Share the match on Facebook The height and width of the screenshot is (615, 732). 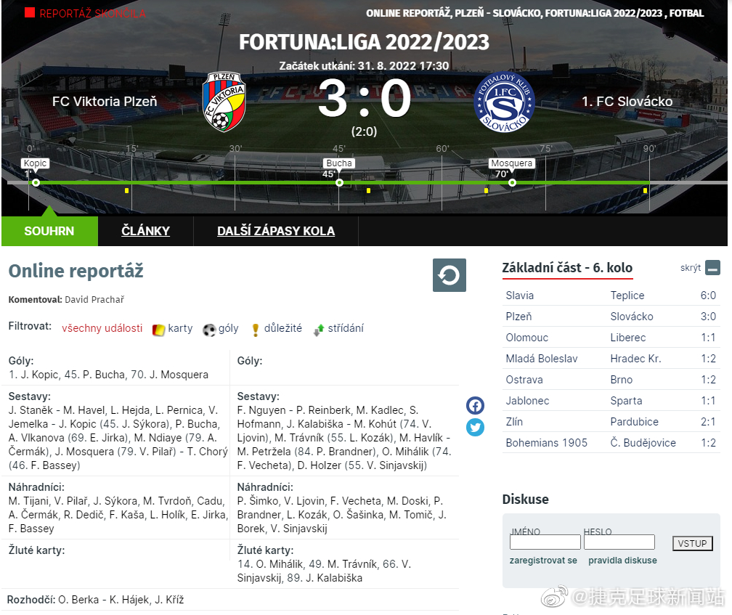(x=475, y=405)
